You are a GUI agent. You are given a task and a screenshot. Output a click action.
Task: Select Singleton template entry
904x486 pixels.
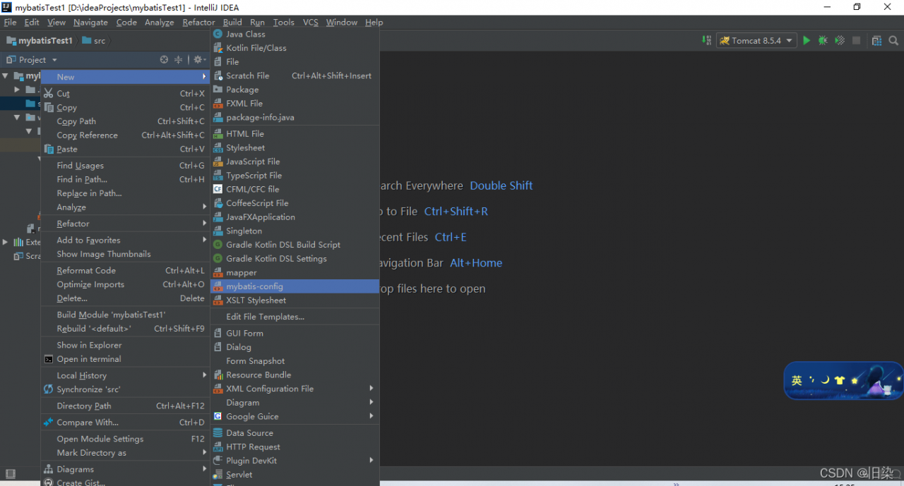pos(295,231)
